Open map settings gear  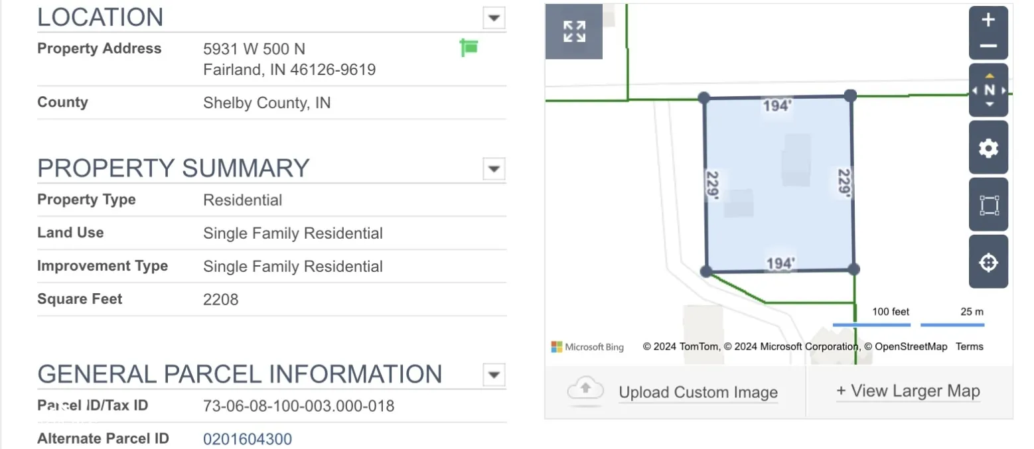(988, 148)
